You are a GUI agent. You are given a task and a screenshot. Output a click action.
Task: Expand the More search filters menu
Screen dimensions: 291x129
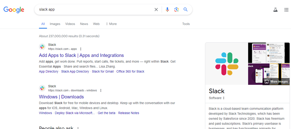111,24
